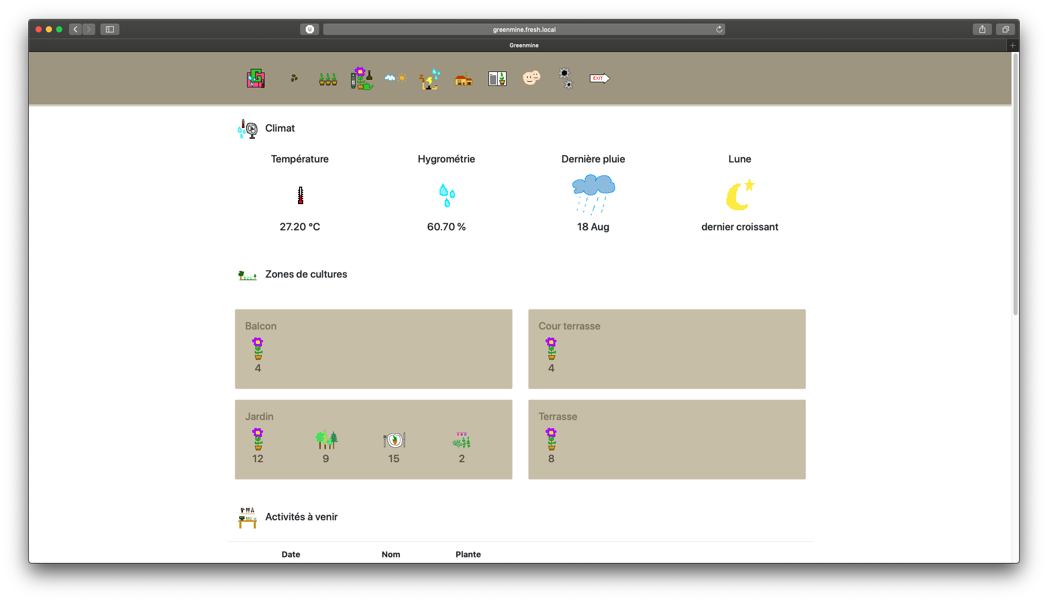Open the Jardin zone link
The image size is (1048, 601).
(259, 416)
